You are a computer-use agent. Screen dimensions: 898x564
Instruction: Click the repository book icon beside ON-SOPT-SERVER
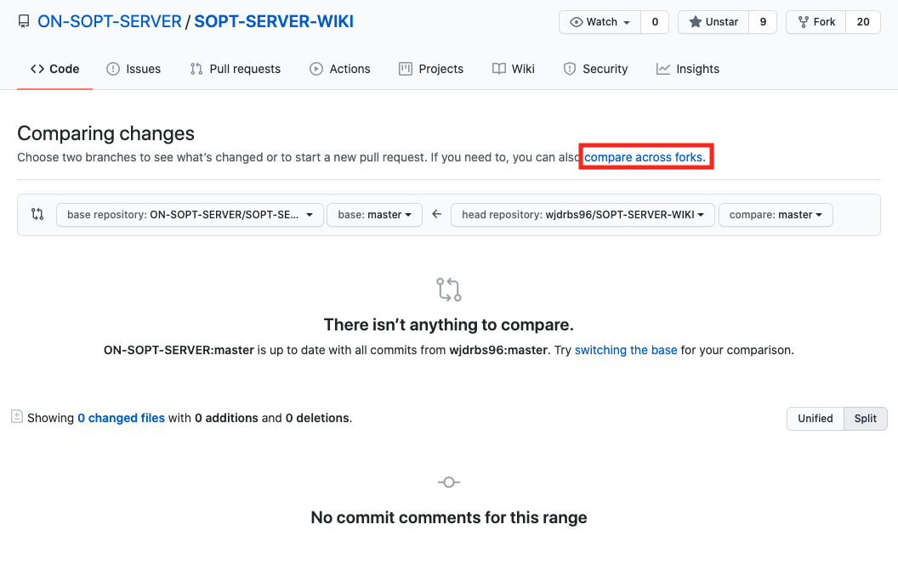click(x=24, y=22)
